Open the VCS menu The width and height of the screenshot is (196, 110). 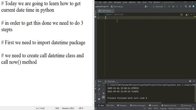(150, 2)
